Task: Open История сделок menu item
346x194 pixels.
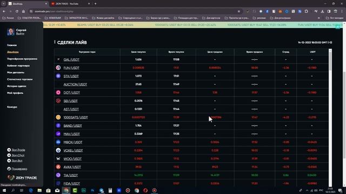Action: tap(17, 86)
